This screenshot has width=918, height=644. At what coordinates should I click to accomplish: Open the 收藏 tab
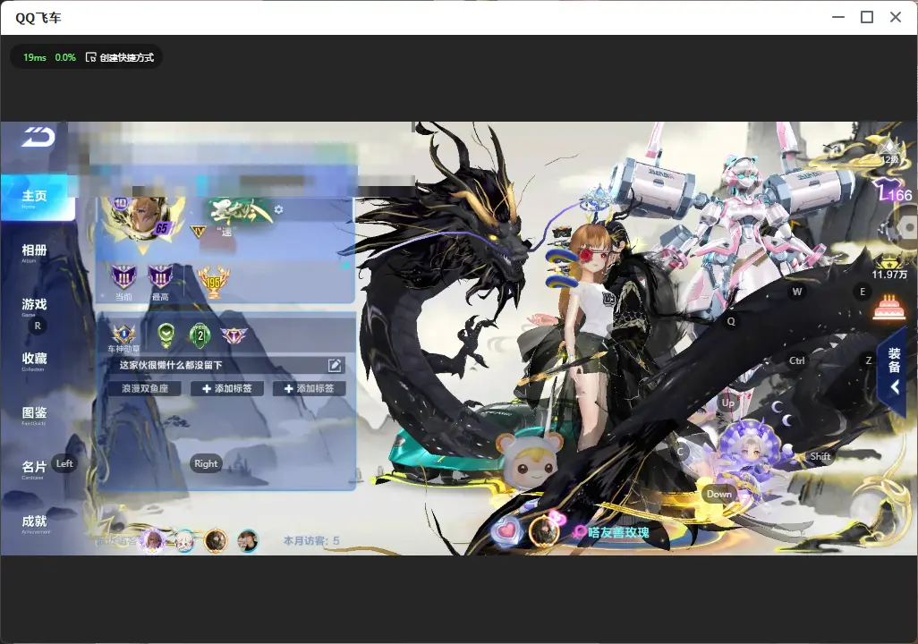35,360
